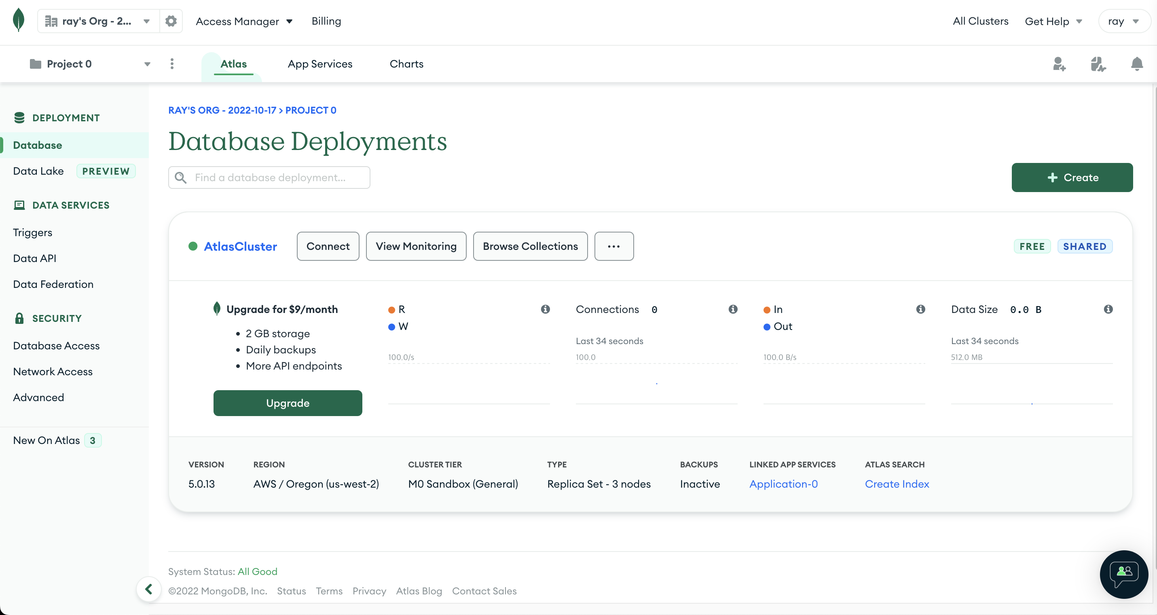
Task: Expand the ray's Org selector dropdown
Action: (98, 21)
